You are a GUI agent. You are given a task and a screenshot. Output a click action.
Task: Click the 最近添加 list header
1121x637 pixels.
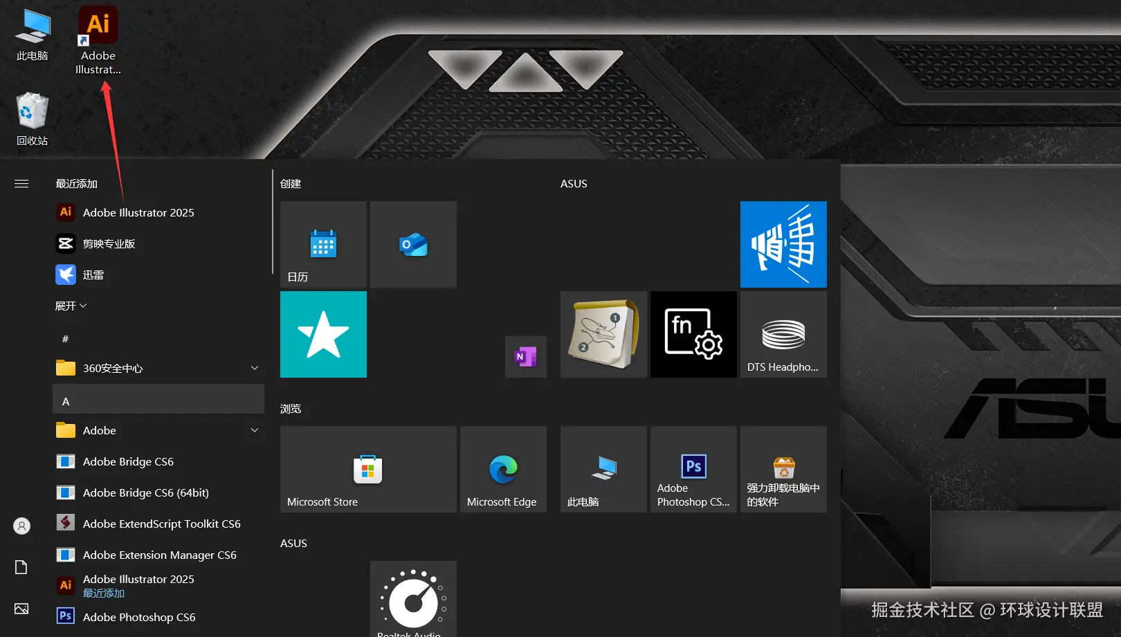77,184
